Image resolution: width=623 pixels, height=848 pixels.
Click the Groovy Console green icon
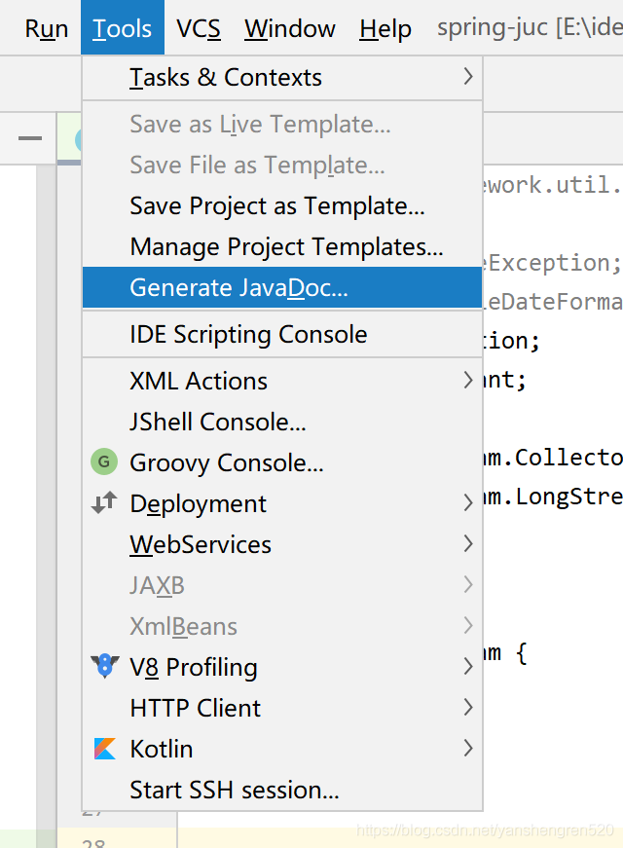pyautogui.click(x=104, y=462)
